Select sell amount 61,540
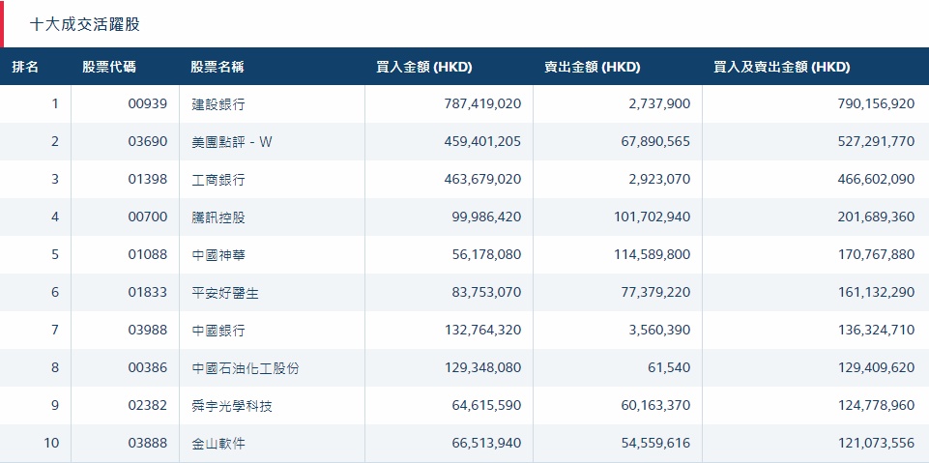 click(670, 367)
